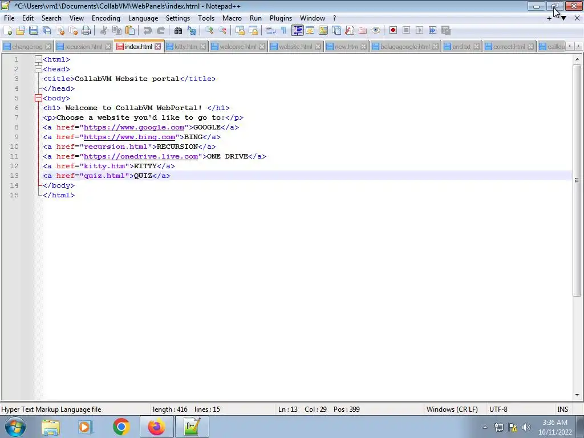Click the https://www.google.com link on line 8

tap(133, 127)
